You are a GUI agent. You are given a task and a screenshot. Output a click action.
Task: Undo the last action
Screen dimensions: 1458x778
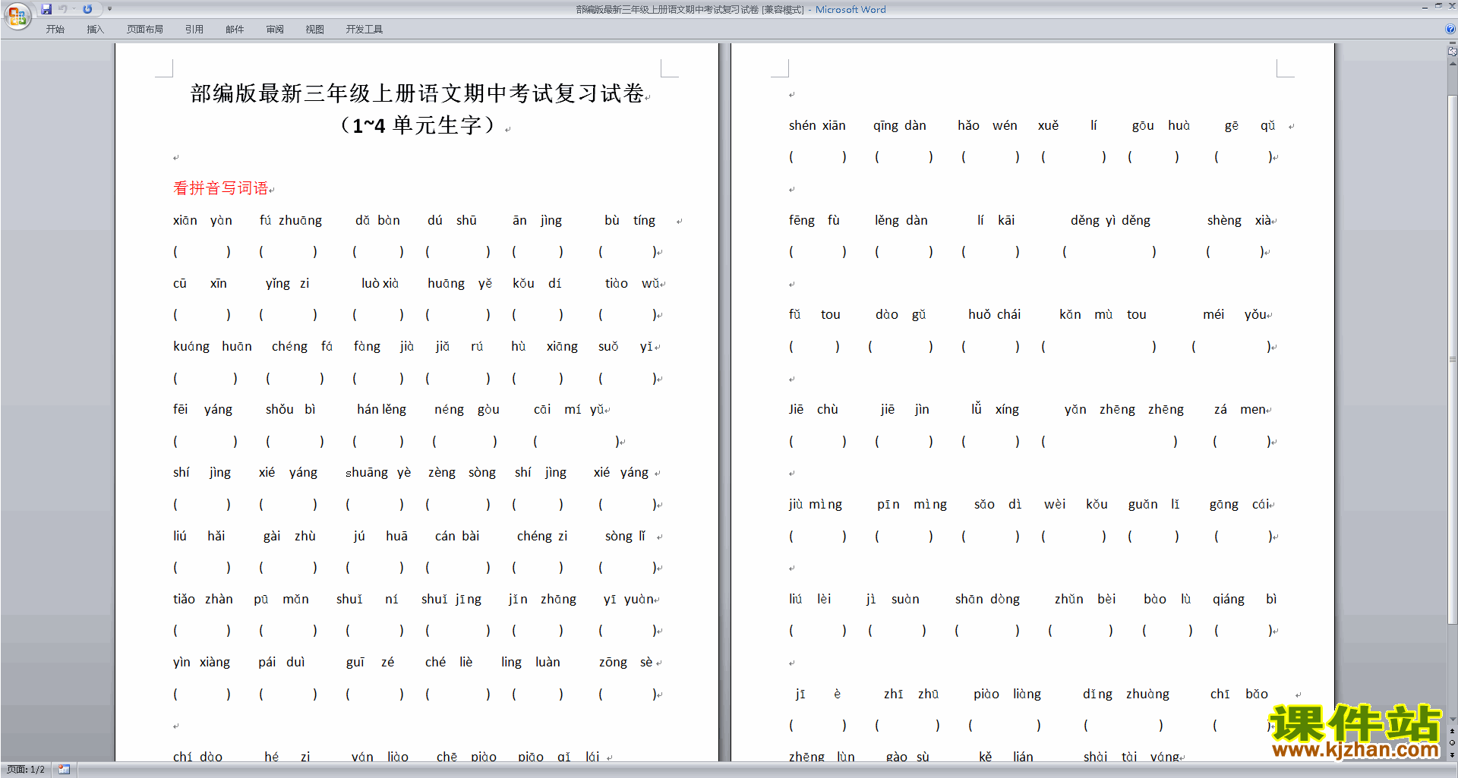tap(63, 9)
